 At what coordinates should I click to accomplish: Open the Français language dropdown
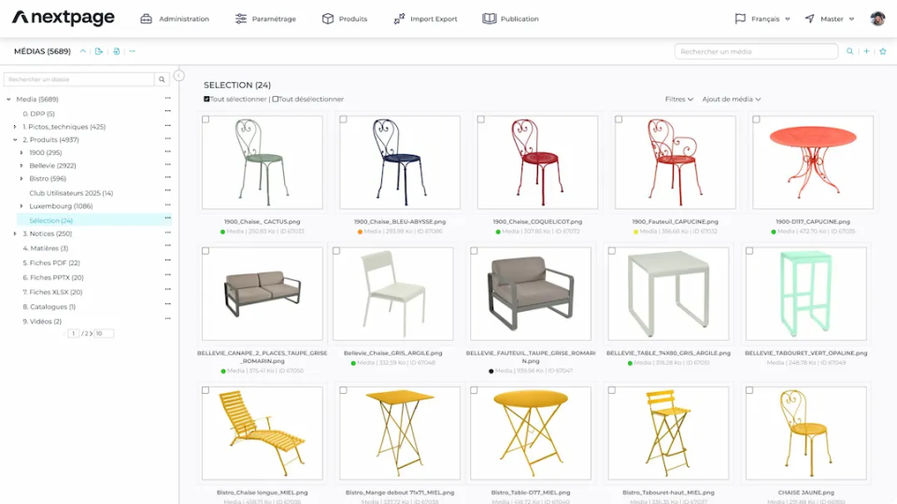[x=762, y=19]
